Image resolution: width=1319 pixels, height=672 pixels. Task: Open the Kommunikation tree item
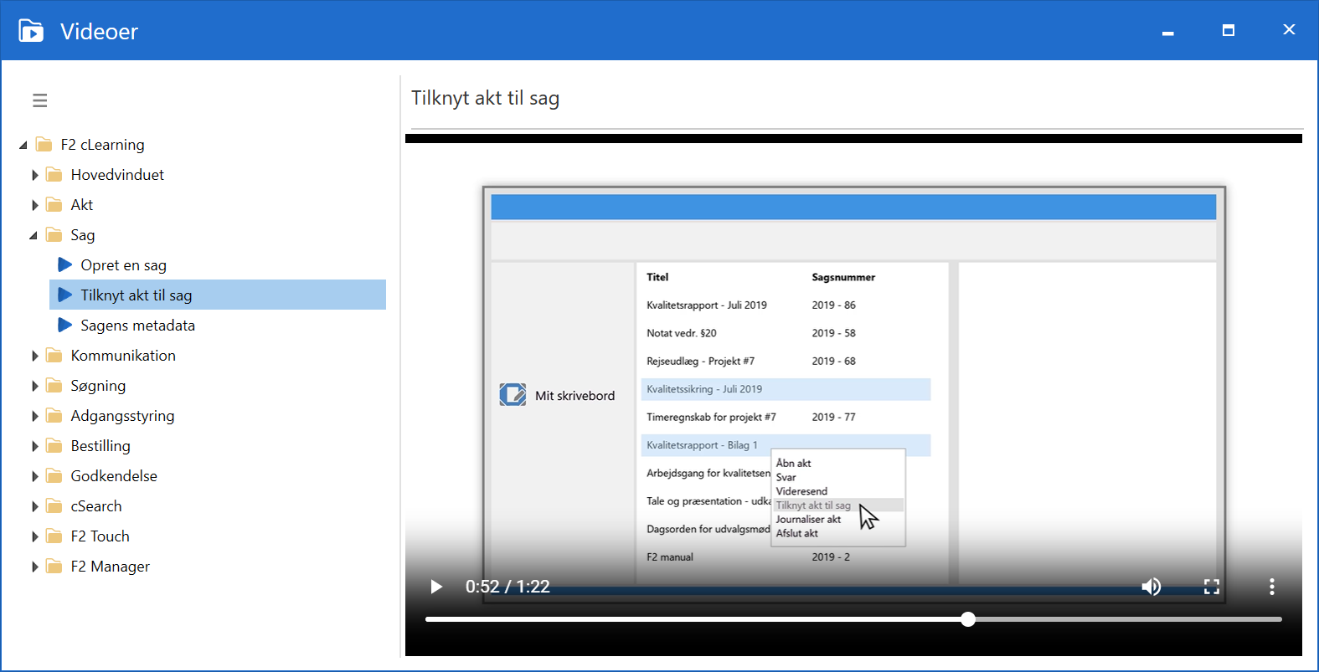point(123,356)
